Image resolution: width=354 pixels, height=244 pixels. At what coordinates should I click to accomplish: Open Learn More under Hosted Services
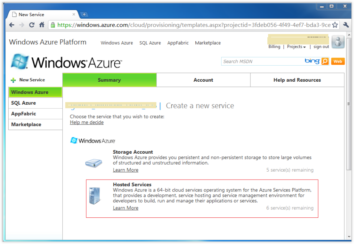click(126, 208)
